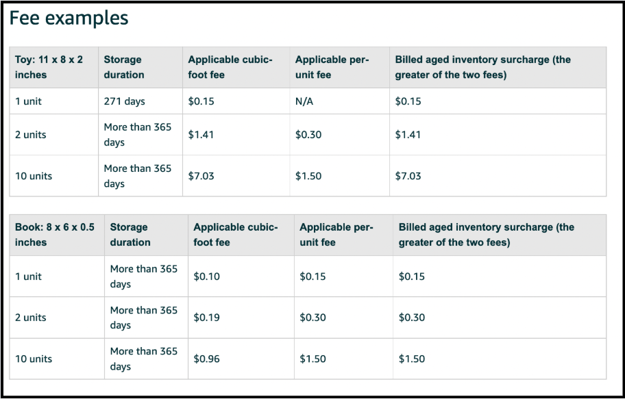Click the Book table's $1.50 billed surcharge
The width and height of the screenshot is (625, 399).
click(x=412, y=359)
